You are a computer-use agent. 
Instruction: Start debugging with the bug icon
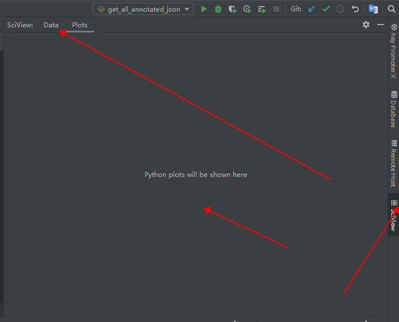point(218,9)
